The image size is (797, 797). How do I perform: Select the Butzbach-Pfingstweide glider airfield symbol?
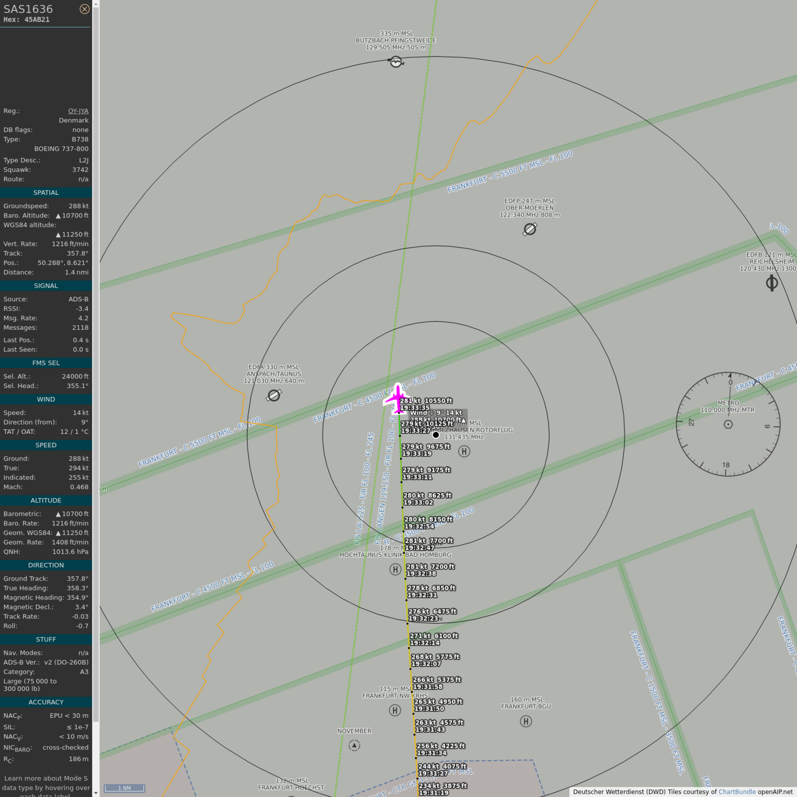396,62
